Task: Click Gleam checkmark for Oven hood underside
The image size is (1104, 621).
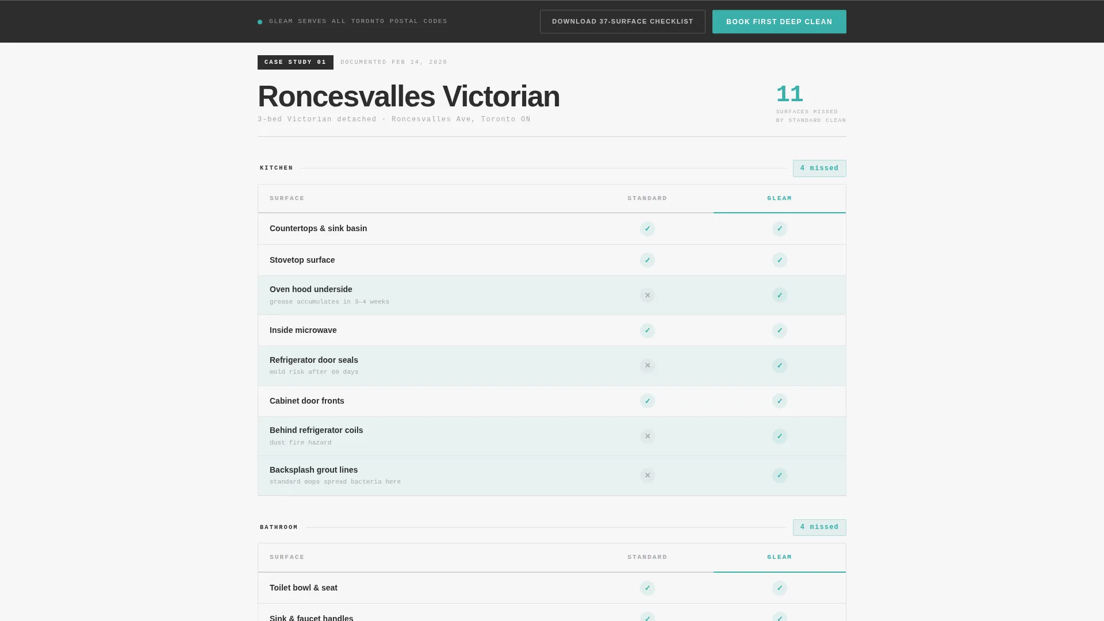Action: point(780,295)
